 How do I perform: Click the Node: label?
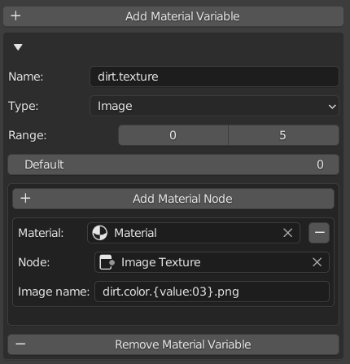click(x=34, y=262)
